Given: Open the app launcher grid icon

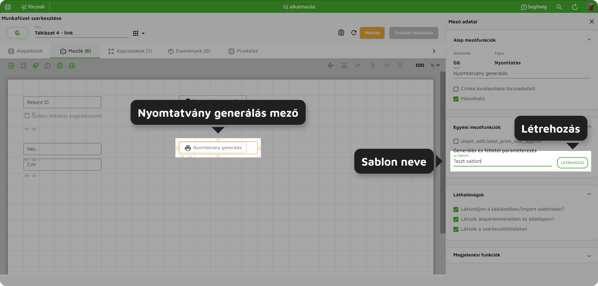Looking at the screenshot, I should (8, 7).
